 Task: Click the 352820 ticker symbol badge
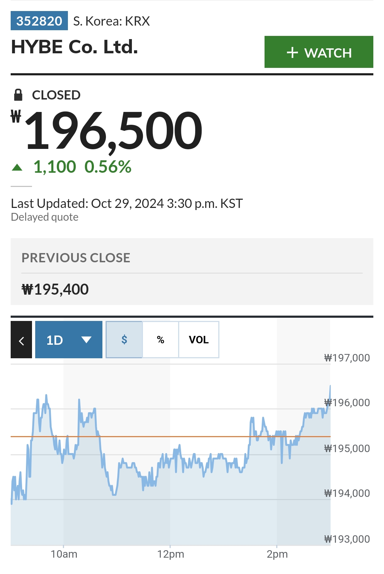[x=39, y=21]
